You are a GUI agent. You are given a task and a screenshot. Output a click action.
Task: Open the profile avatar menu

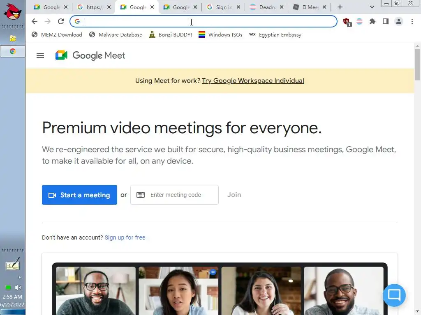click(x=399, y=21)
